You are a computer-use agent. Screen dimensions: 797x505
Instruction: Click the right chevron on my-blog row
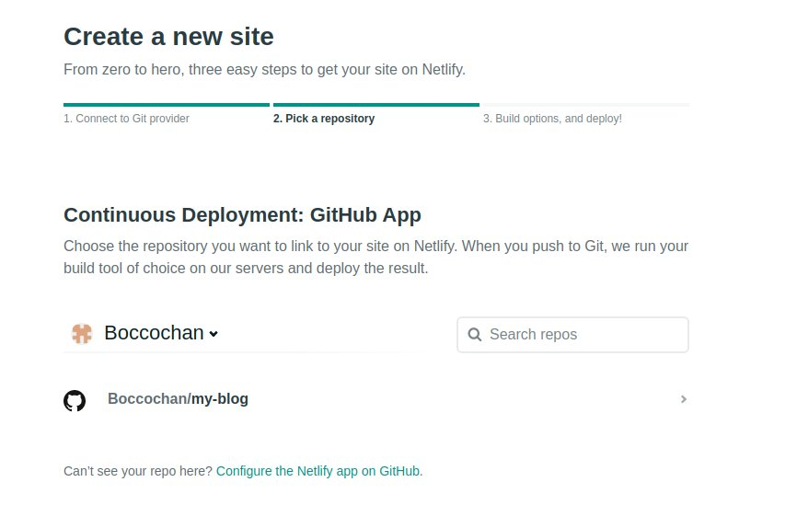click(x=684, y=399)
